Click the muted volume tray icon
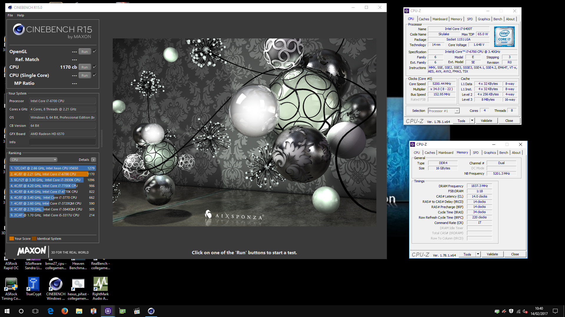 click(x=525, y=311)
